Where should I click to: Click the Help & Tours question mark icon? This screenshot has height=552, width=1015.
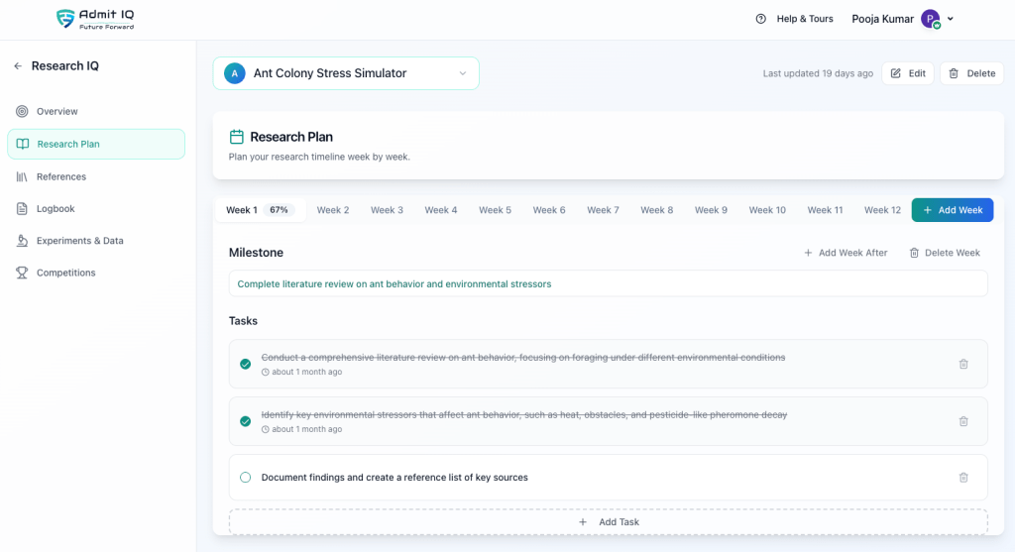[761, 19]
